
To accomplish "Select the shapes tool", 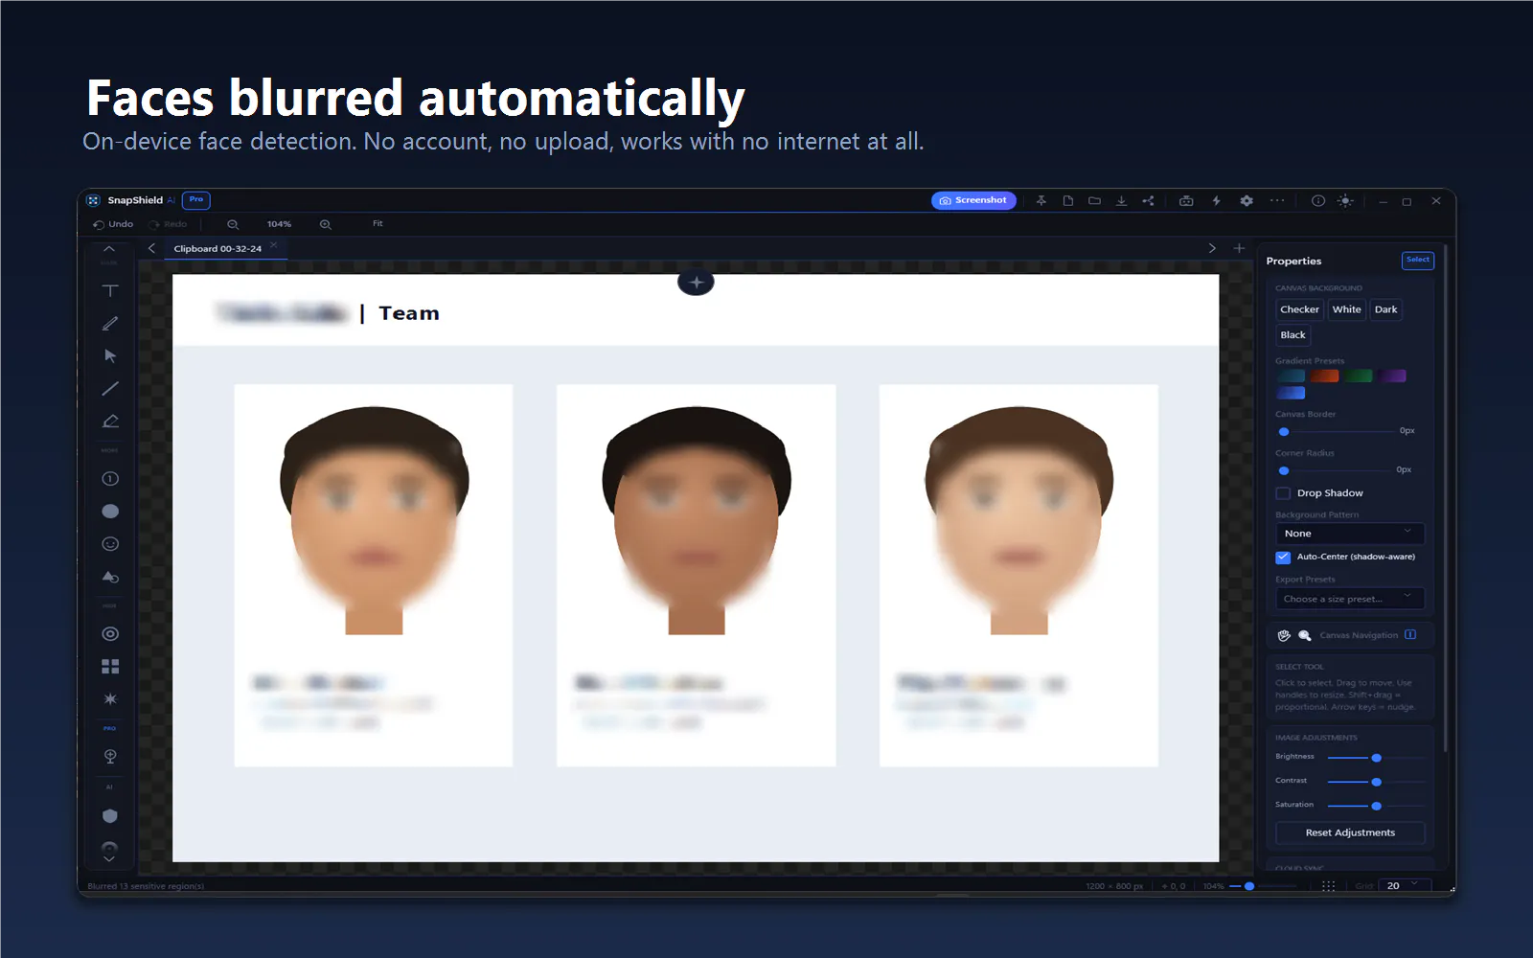I will pyautogui.click(x=110, y=577).
